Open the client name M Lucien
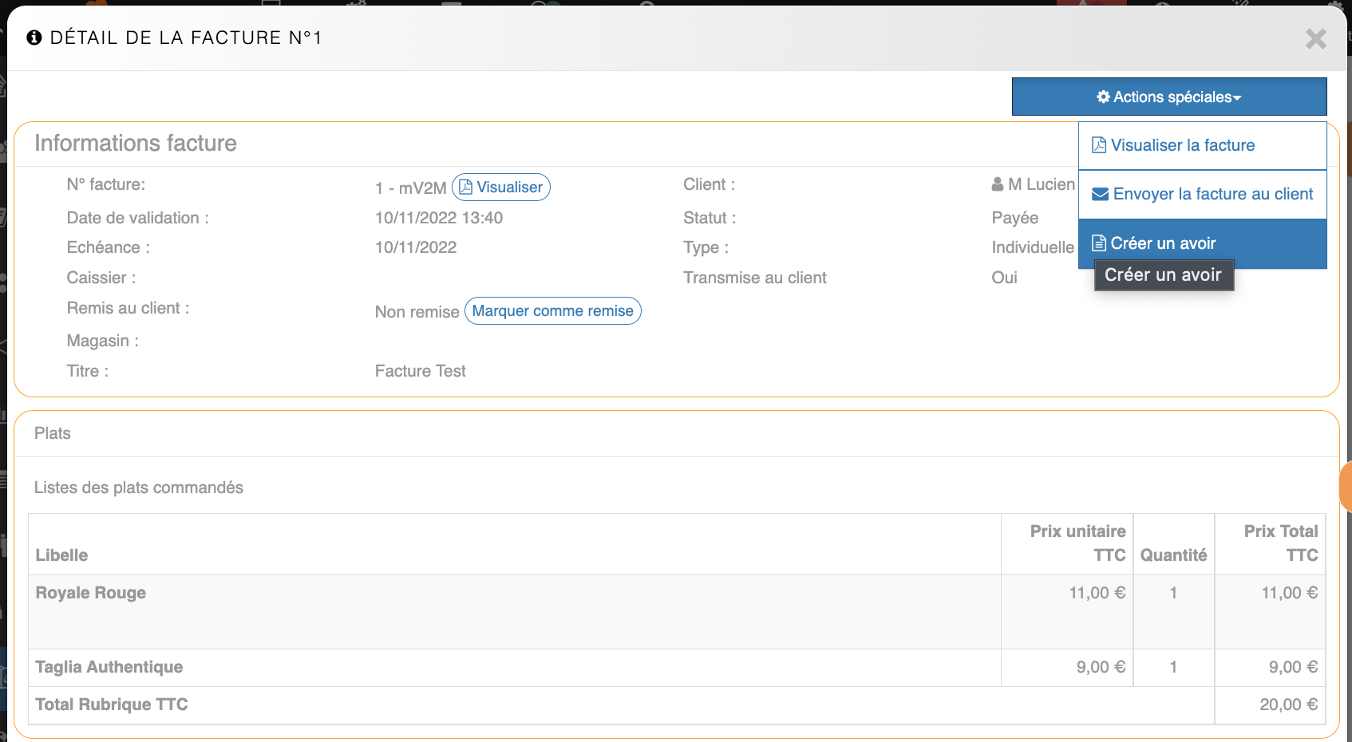The height and width of the screenshot is (742, 1352). click(x=1041, y=184)
